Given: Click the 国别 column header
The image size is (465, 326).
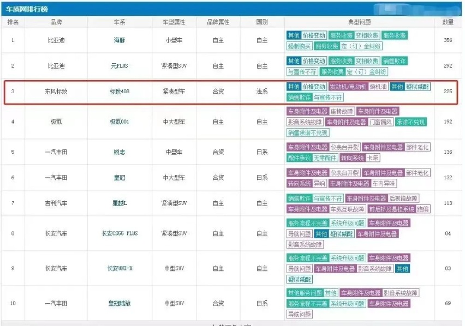Looking at the screenshot, I should point(262,22).
